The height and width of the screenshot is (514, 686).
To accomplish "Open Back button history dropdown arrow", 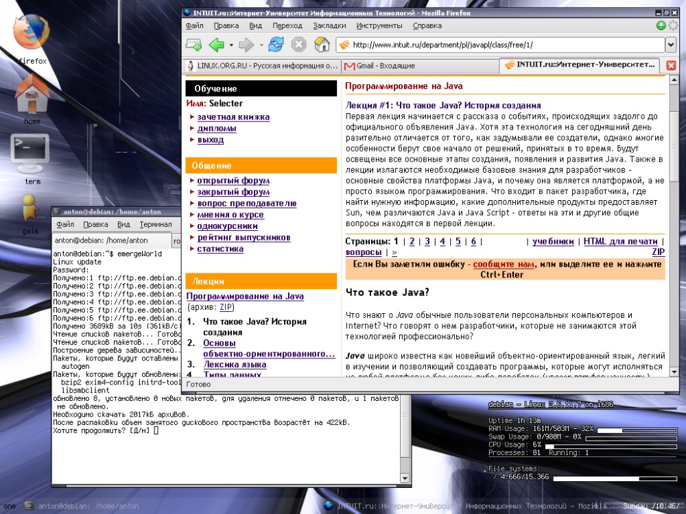I will pyautogui.click(x=231, y=45).
